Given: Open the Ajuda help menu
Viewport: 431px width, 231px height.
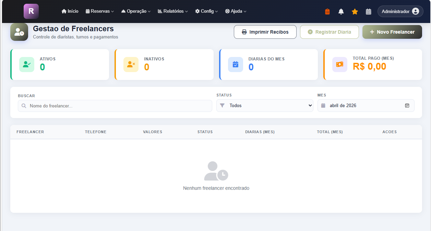Looking at the screenshot, I should [x=236, y=11].
